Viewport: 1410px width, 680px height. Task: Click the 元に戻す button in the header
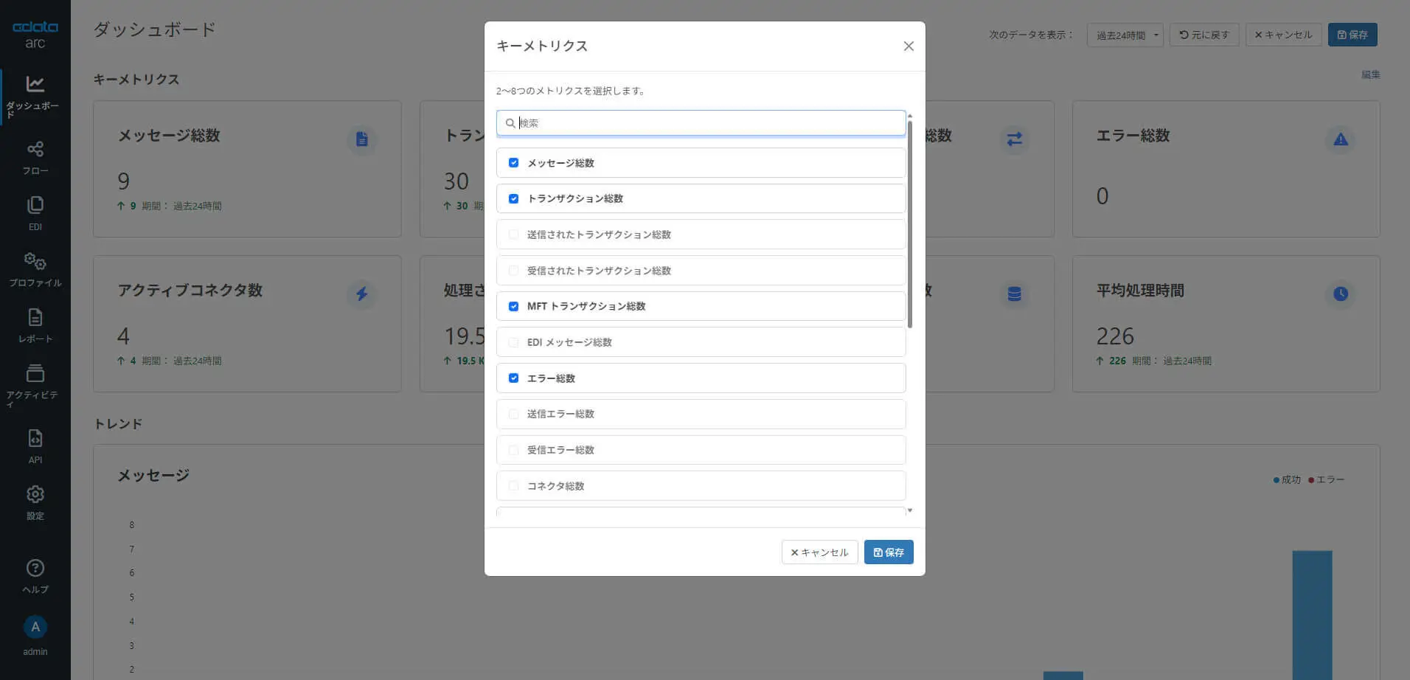coord(1204,35)
